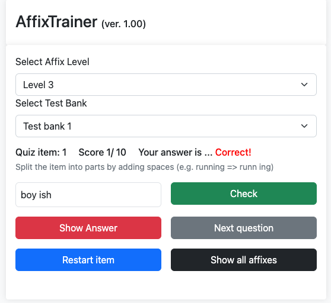Click the 'Score 1/ 10' indicator
The width and height of the screenshot is (331, 303).
click(x=103, y=152)
